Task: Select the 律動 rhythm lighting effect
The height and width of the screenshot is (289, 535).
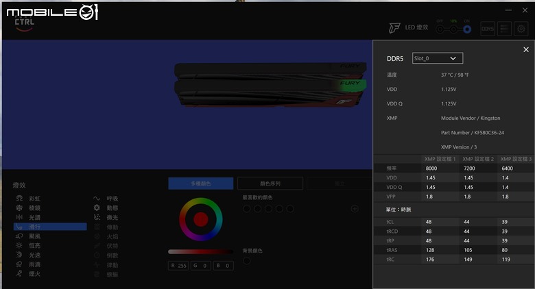Action: coord(106,265)
